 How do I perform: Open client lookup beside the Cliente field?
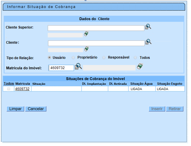[x=148, y=42]
